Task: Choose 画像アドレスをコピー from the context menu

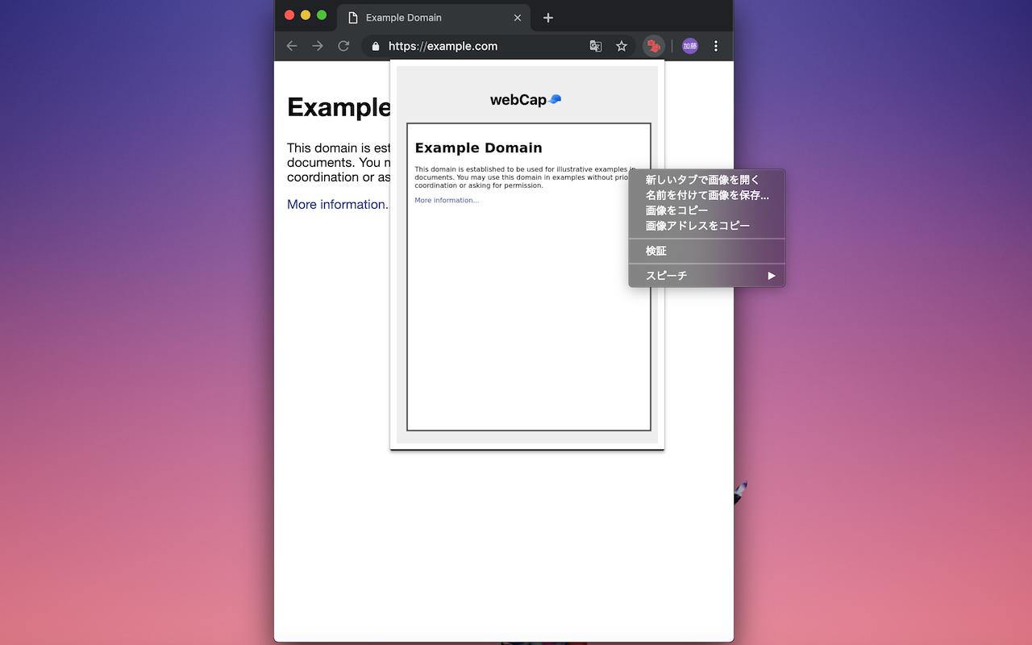Action: [x=706, y=226]
